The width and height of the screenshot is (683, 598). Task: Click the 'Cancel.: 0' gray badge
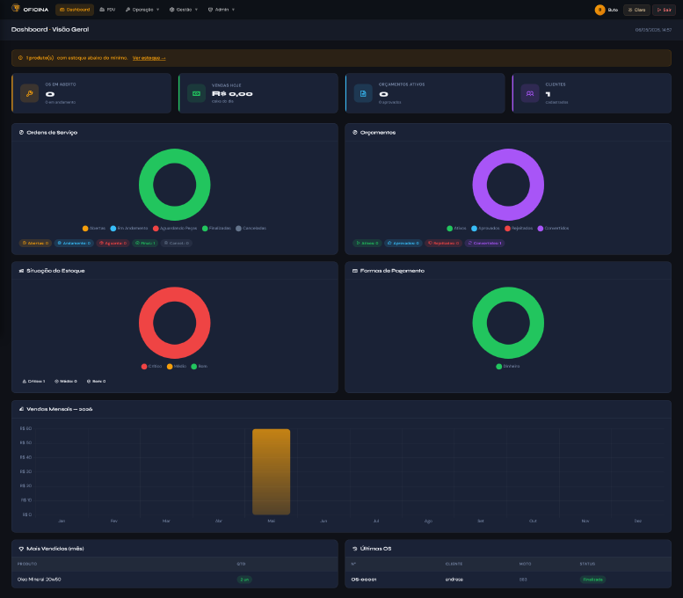(x=177, y=244)
